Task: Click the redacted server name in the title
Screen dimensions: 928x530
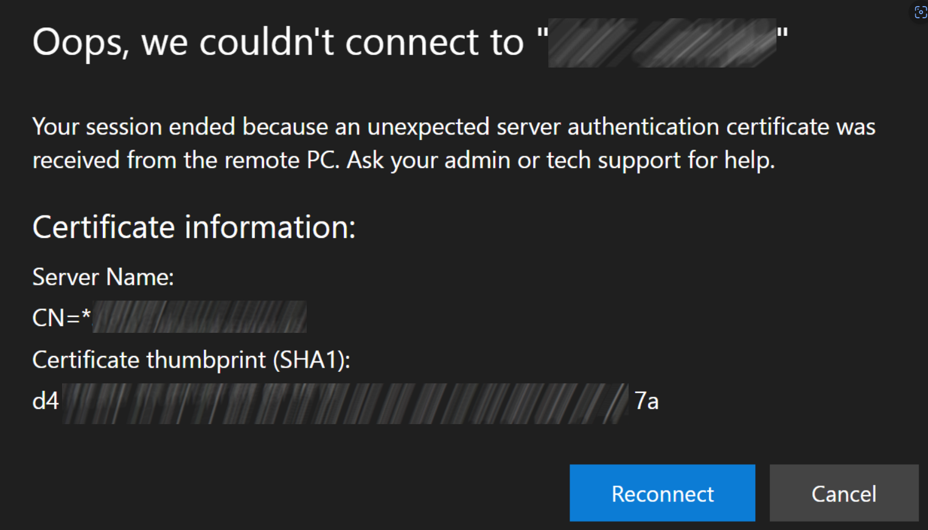Action: tap(662, 43)
